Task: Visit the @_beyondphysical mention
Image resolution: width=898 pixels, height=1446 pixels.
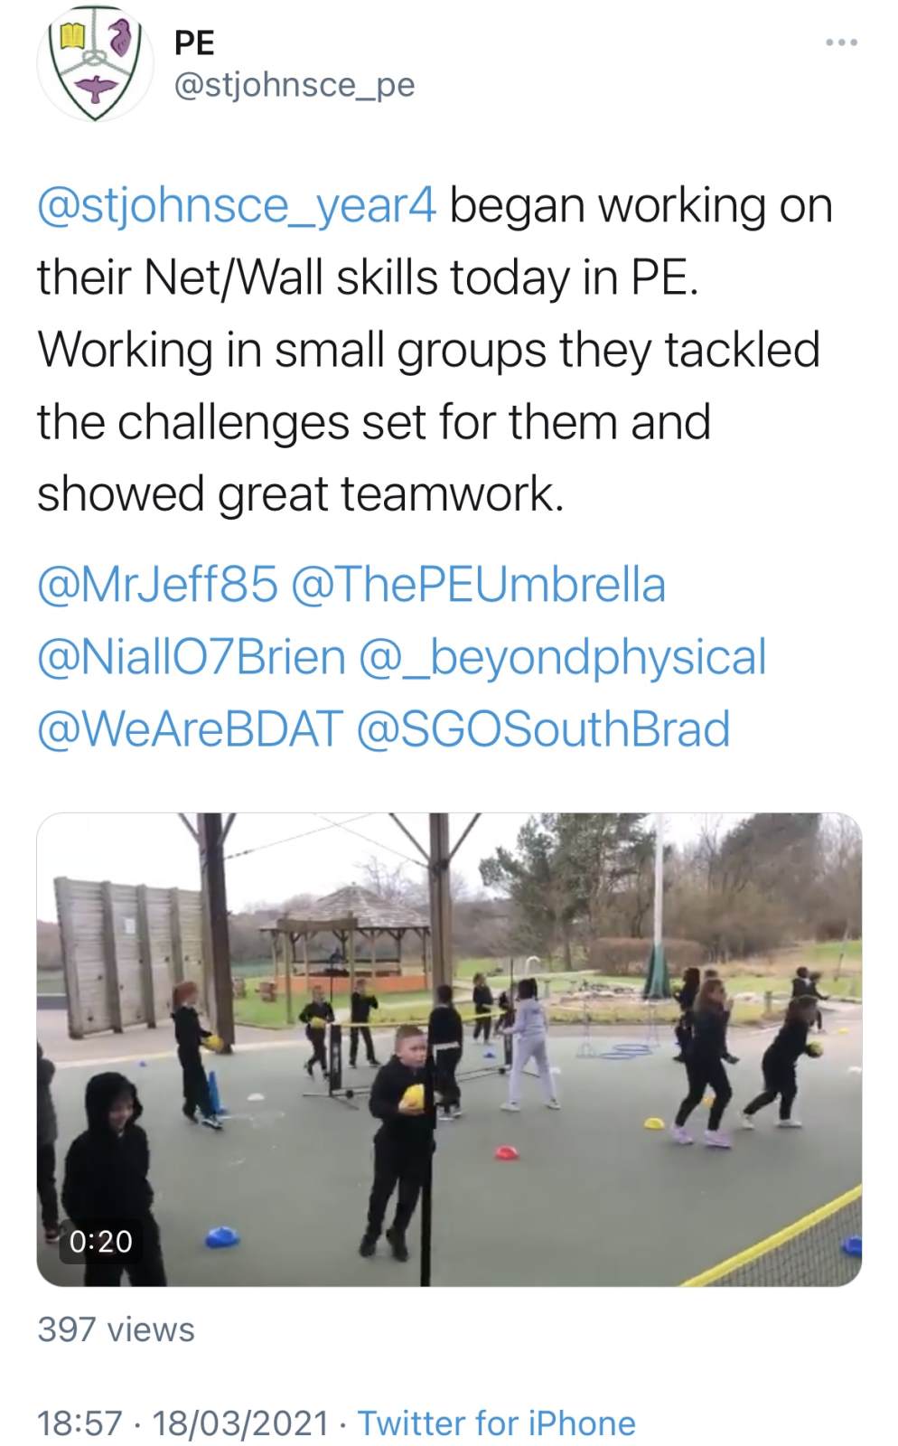Action: point(563,659)
